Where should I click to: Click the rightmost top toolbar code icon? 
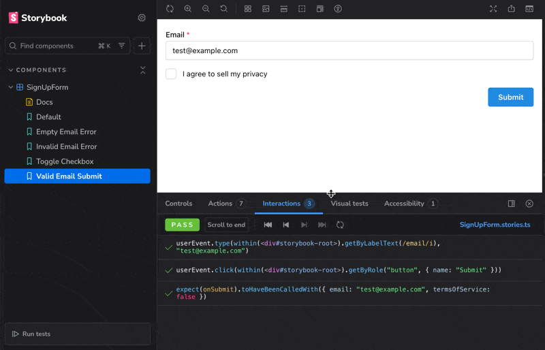529,9
